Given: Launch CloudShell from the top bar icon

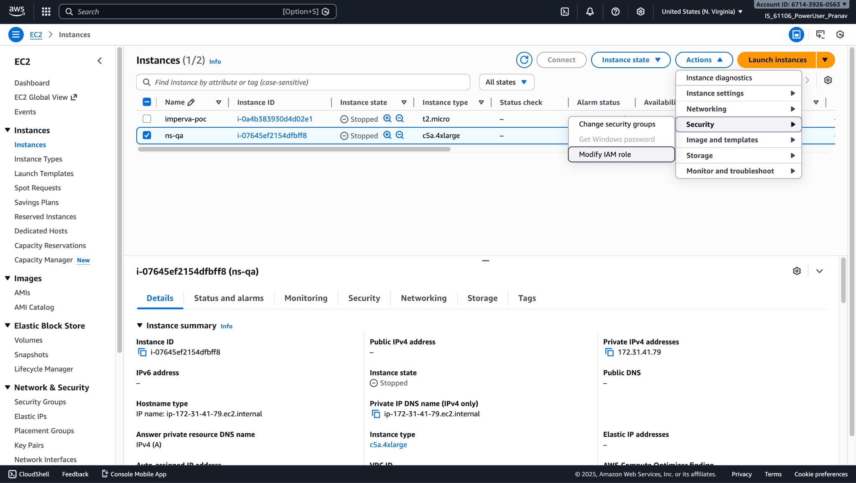Looking at the screenshot, I should pyautogui.click(x=565, y=12).
